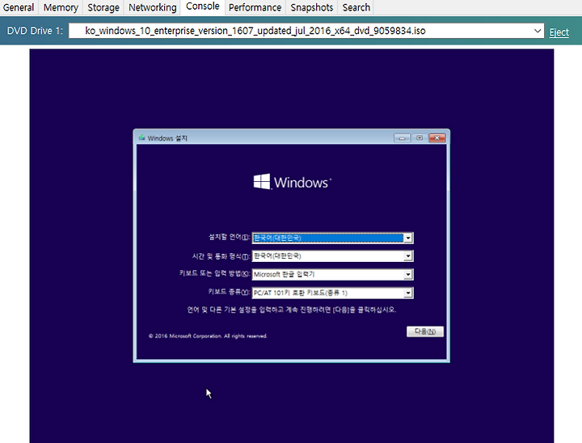Open the Search tab
Screen dimensions: 582x443
point(356,7)
